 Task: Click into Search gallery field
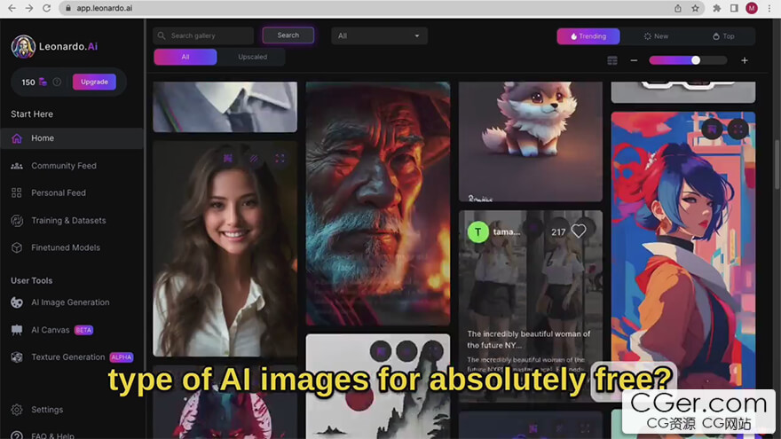(203, 35)
